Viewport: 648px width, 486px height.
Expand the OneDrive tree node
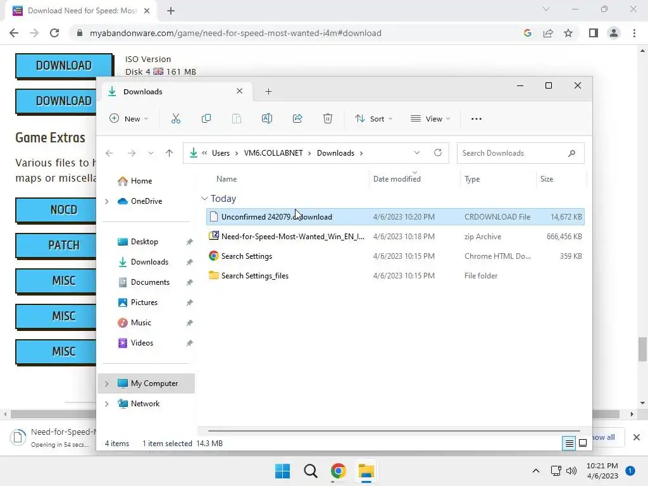[x=106, y=201]
